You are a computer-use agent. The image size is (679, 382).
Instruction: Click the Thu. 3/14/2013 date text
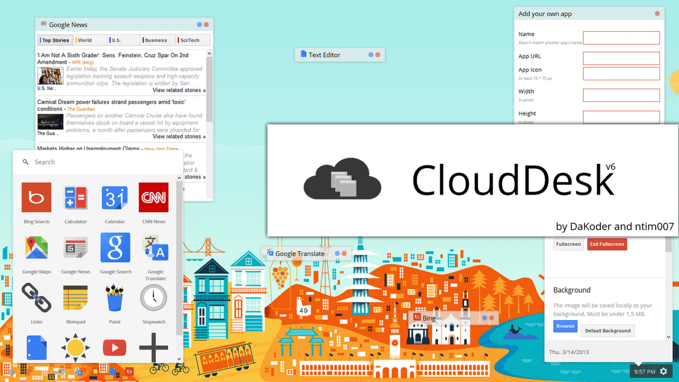pos(569,352)
